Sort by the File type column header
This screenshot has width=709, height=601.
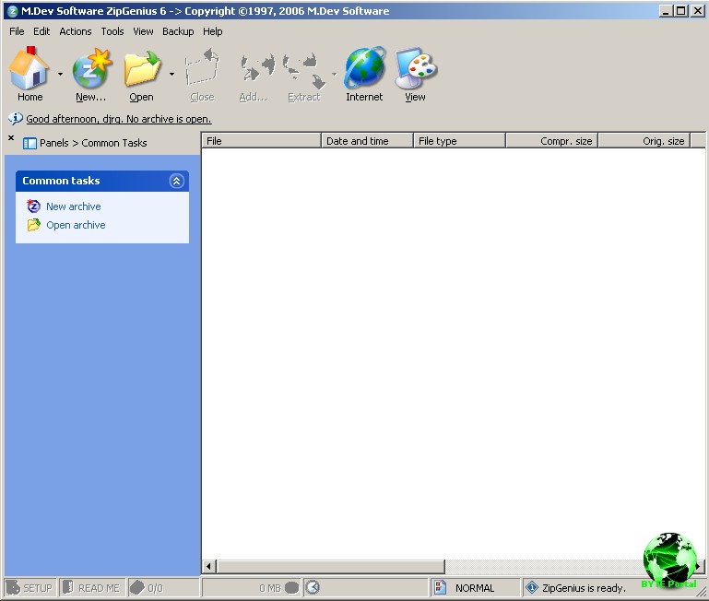[x=459, y=141]
